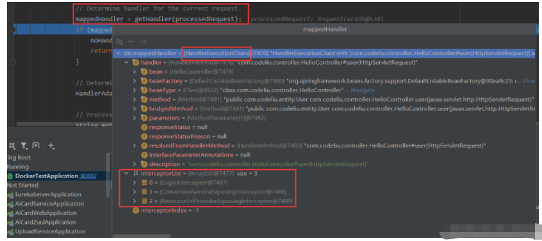Click the field icon beside interfaceParameterAnnotations
Screen dimensions: 542x241
(144, 155)
